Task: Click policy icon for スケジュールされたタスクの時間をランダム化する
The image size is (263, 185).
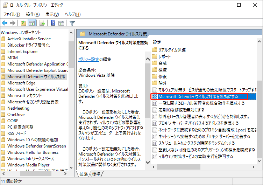Action: click(x=155, y=143)
